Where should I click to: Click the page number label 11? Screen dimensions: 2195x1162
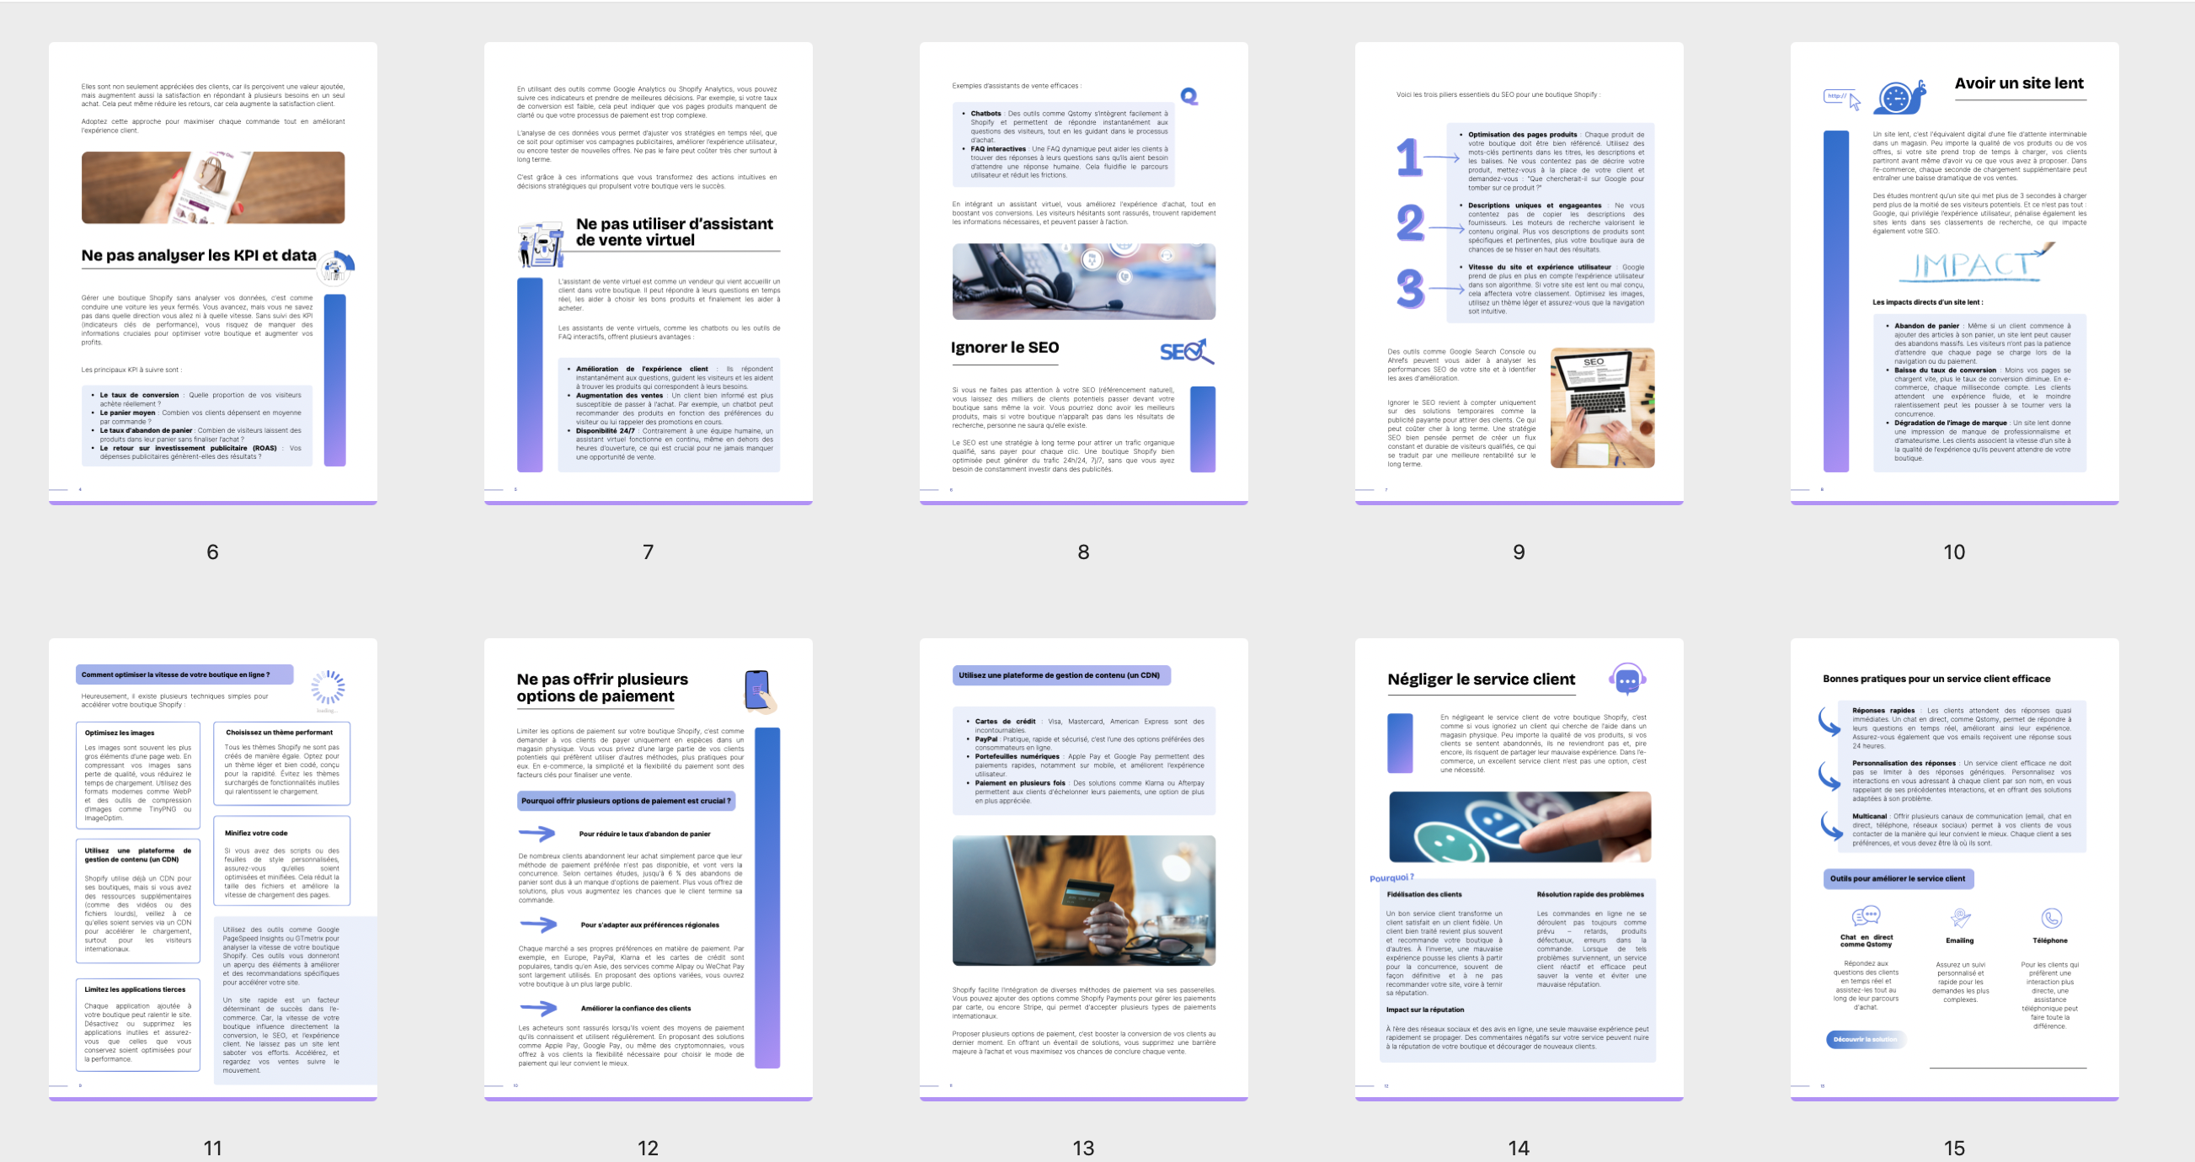pos(212,1148)
